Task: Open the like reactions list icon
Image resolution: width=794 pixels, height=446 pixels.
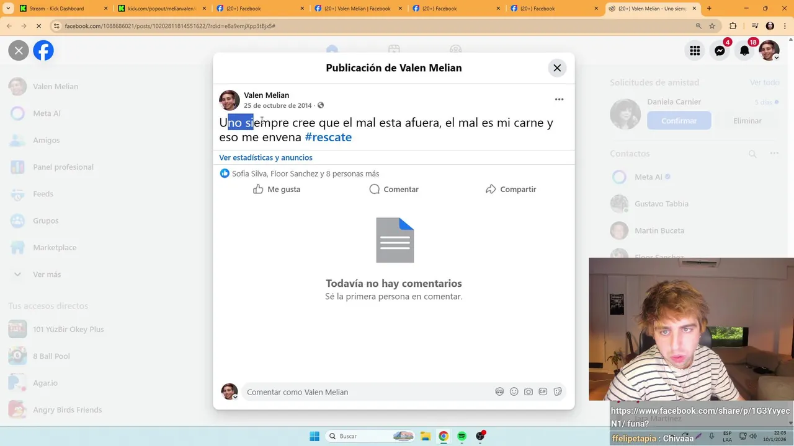Action: tap(225, 173)
